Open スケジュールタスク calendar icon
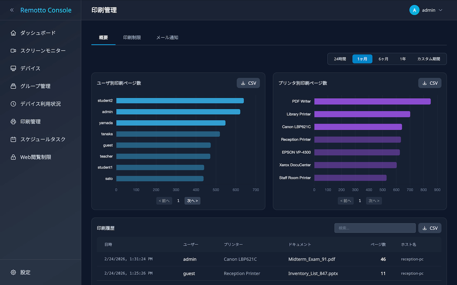The height and width of the screenshot is (285, 457). (13, 139)
